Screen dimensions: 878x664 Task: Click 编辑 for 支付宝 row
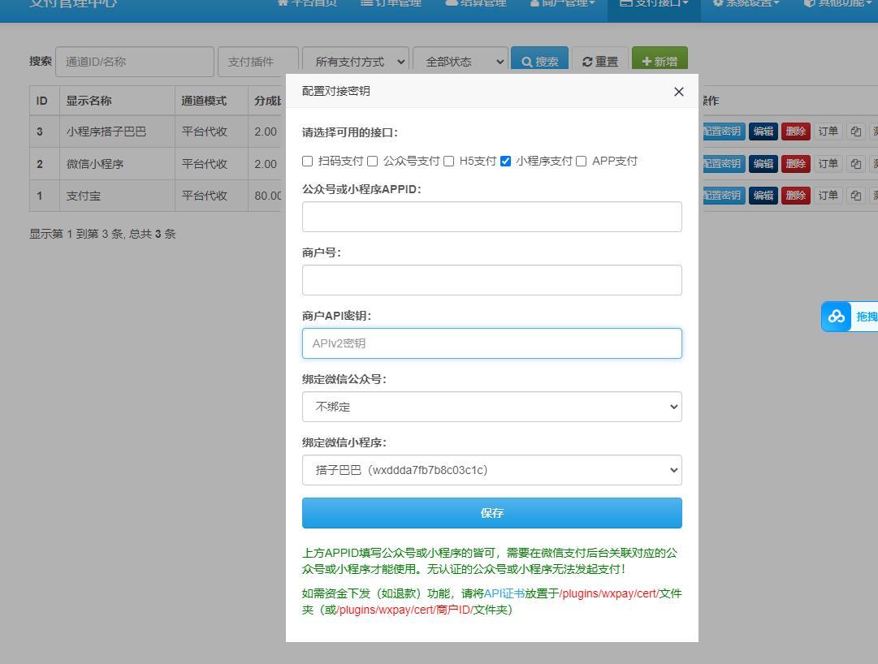[x=763, y=196]
